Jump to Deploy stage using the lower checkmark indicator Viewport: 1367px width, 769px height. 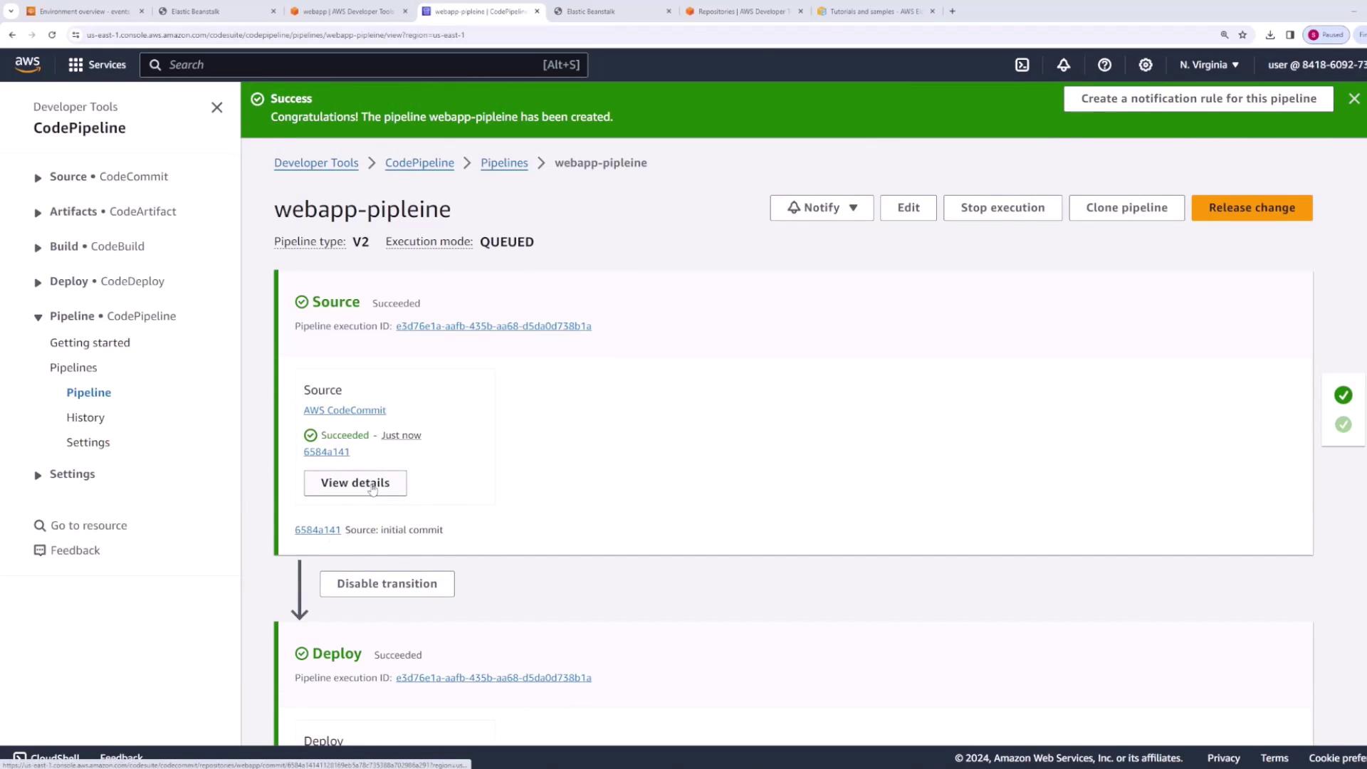1343,425
